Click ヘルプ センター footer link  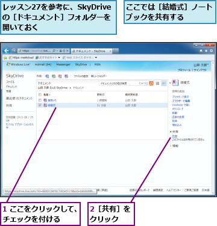[x=174, y=190]
